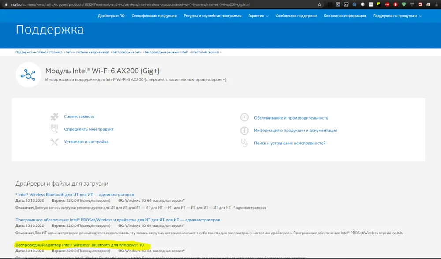Go to Поддержка — Главная страница breadcrumb
This screenshot has width=441, height=259.
[39, 52]
